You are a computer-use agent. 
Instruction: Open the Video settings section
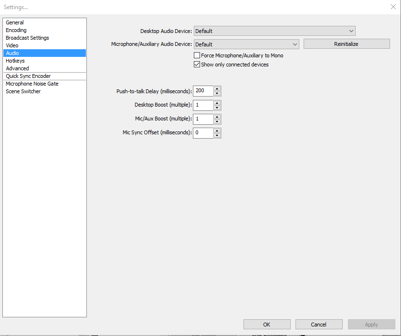[x=44, y=45]
